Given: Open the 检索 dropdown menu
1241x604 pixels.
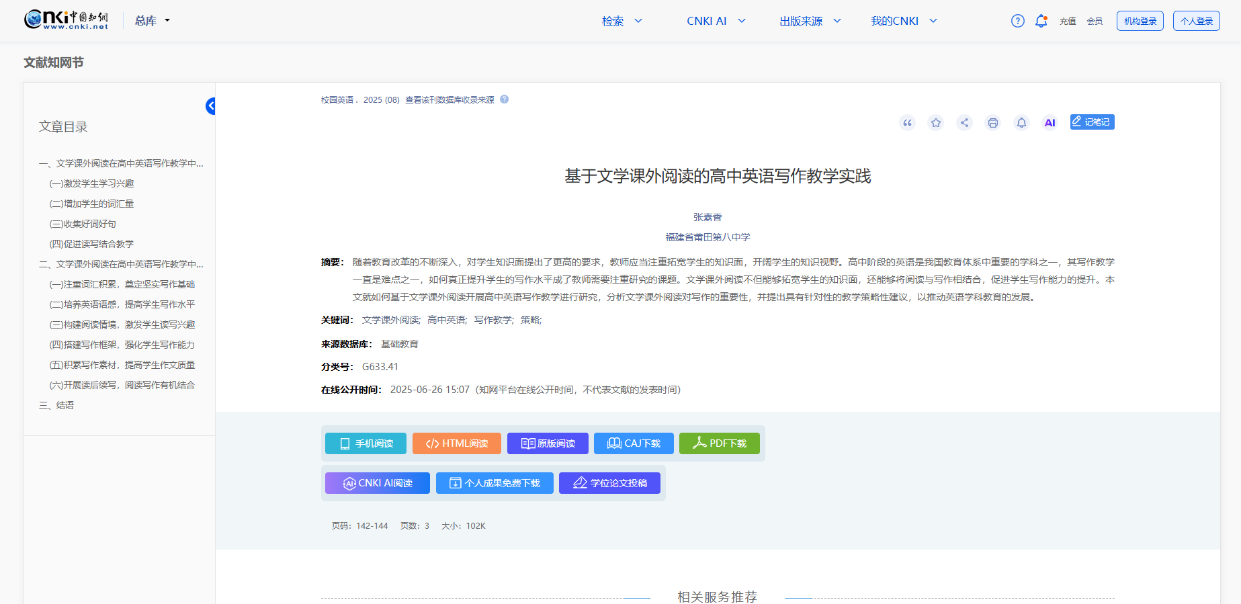Looking at the screenshot, I should coord(622,21).
